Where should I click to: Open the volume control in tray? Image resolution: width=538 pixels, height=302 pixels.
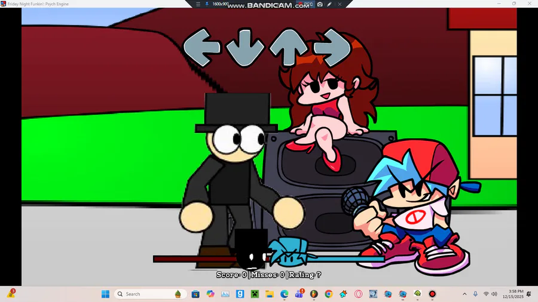coord(494,294)
